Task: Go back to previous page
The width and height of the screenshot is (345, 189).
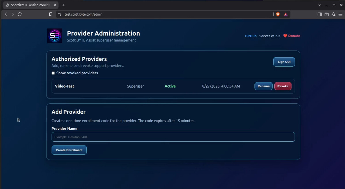Action: pyautogui.click(x=6, y=14)
